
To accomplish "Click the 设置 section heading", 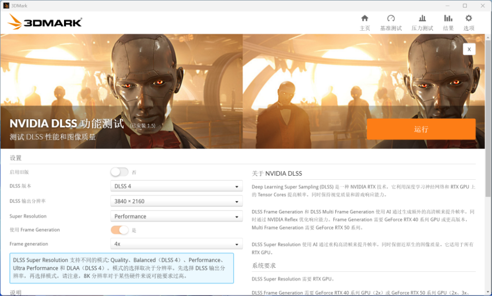I will point(16,158).
